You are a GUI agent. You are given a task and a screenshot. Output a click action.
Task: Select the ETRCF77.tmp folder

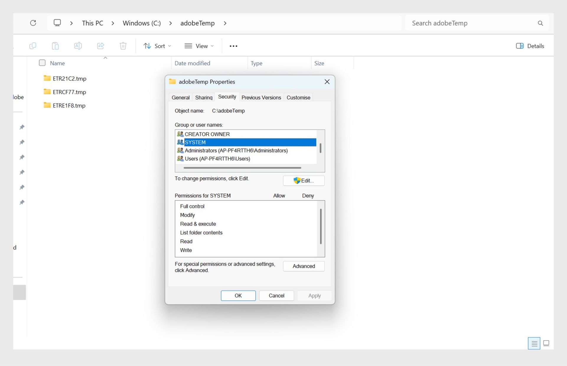tap(69, 92)
